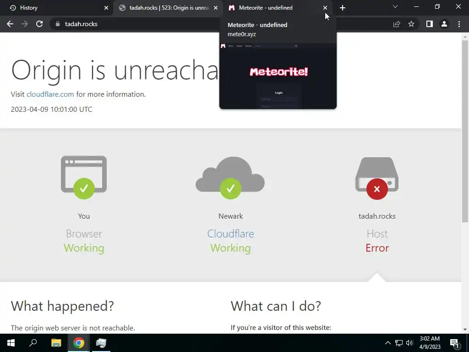
Task: Click the 'What can I do?' heading
Action: (276, 306)
